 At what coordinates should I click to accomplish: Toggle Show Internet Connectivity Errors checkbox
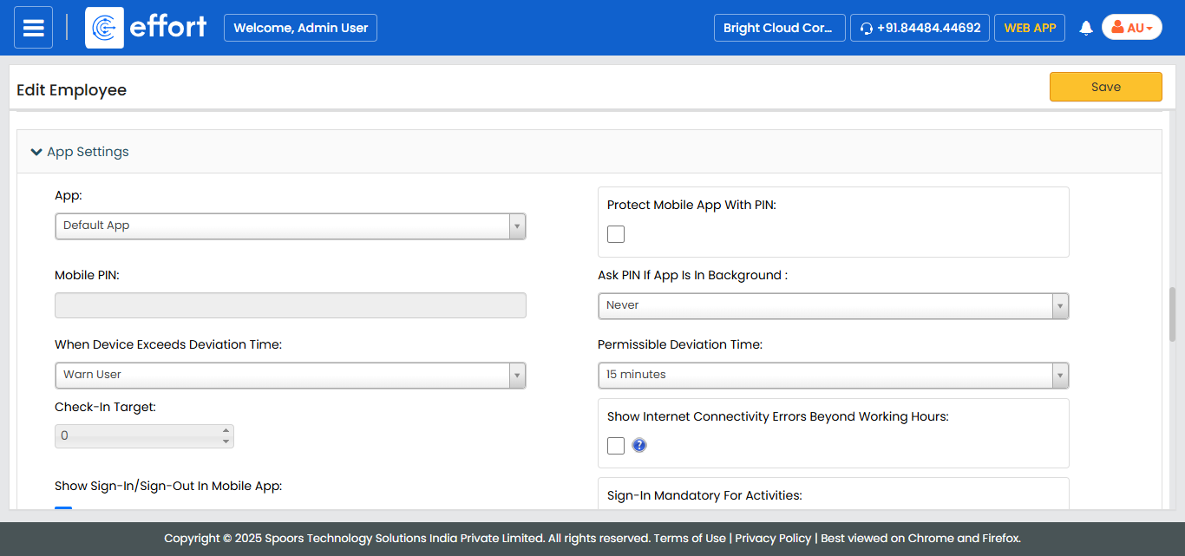pos(616,446)
